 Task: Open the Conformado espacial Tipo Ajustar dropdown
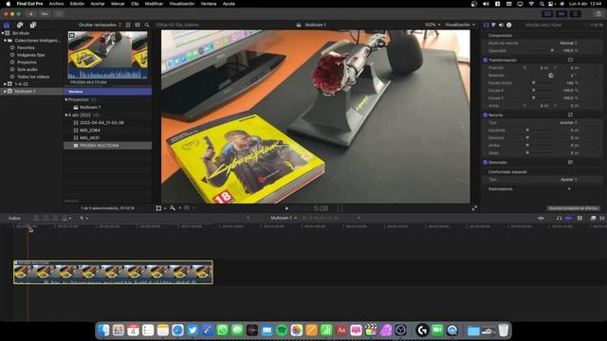(x=568, y=179)
